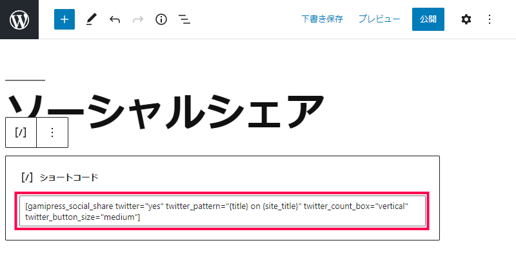Open the list view outline icon
The height and width of the screenshot is (263, 516).
184,20
